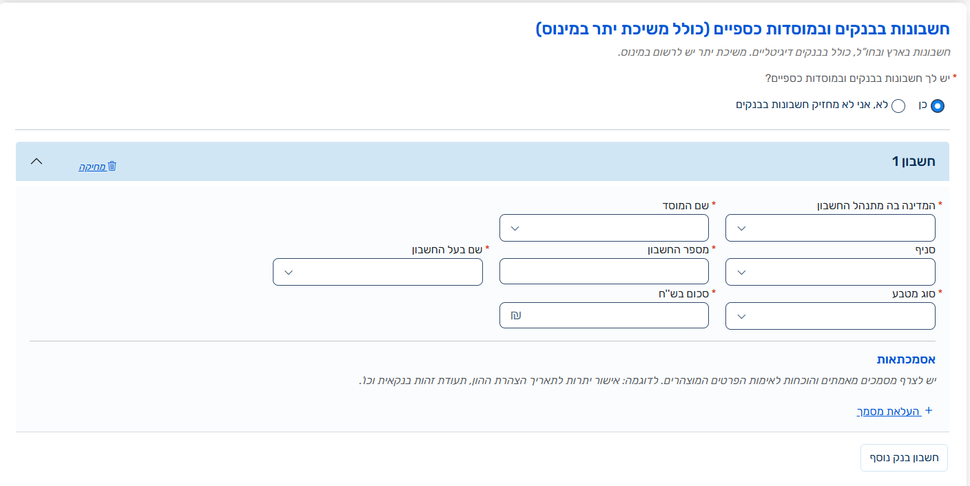Open the שם המוסד dropdown
The height and width of the screenshot is (486, 970).
point(604,228)
